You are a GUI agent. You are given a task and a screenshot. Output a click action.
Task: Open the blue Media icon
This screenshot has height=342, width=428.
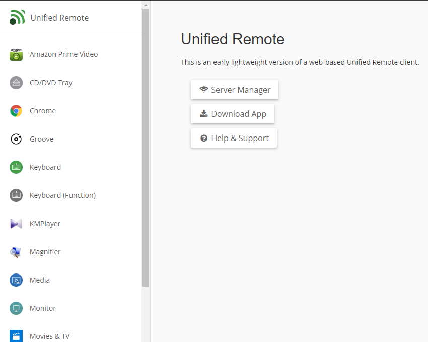click(x=16, y=280)
